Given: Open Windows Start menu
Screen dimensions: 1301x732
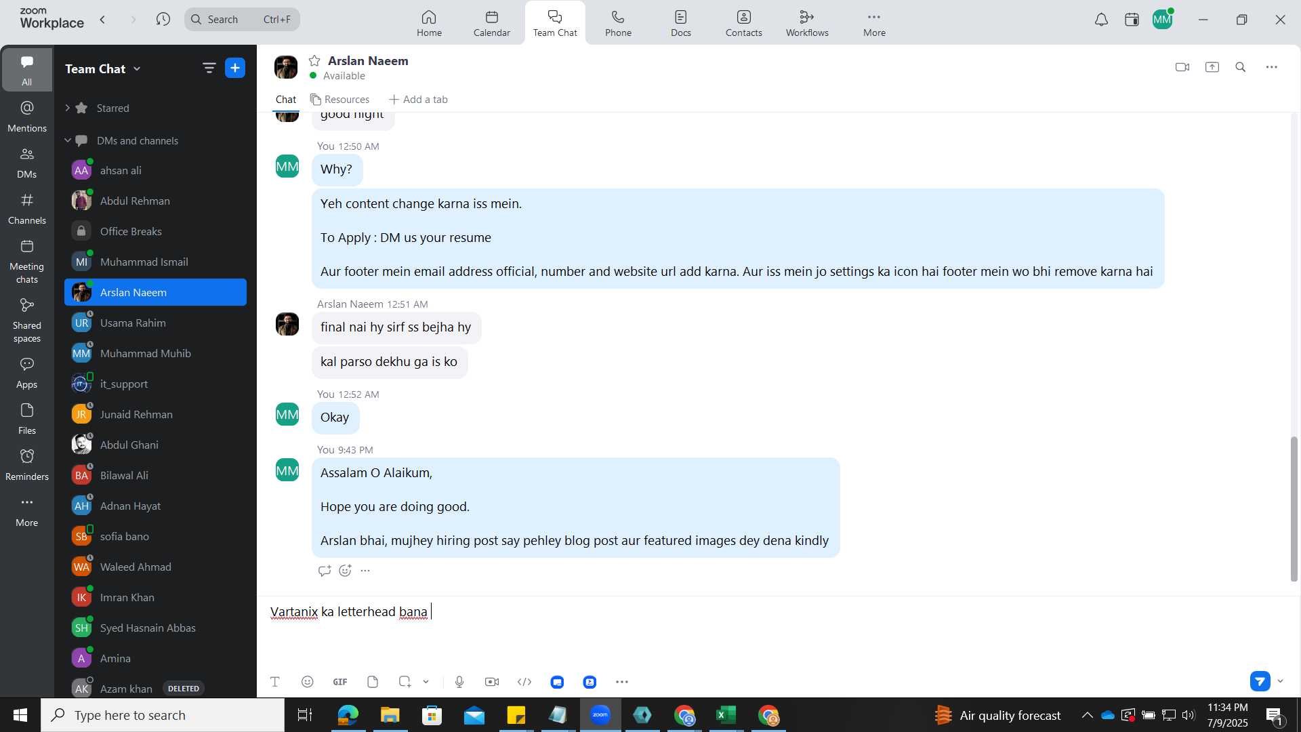Looking at the screenshot, I should pyautogui.click(x=20, y=715).
